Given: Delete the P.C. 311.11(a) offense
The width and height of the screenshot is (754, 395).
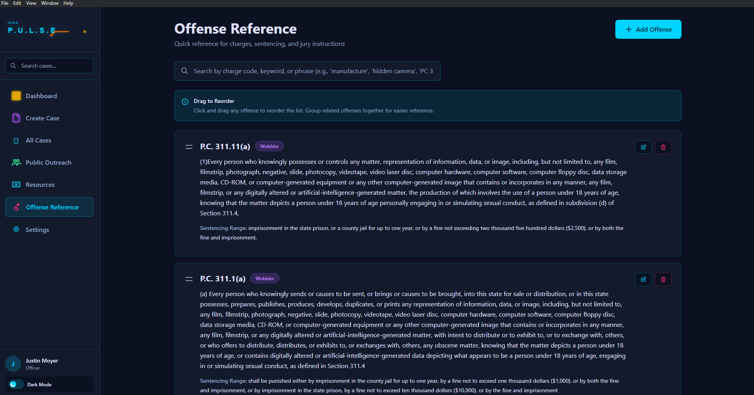Looking at the screenshot, I should click(x=663, y=147).
